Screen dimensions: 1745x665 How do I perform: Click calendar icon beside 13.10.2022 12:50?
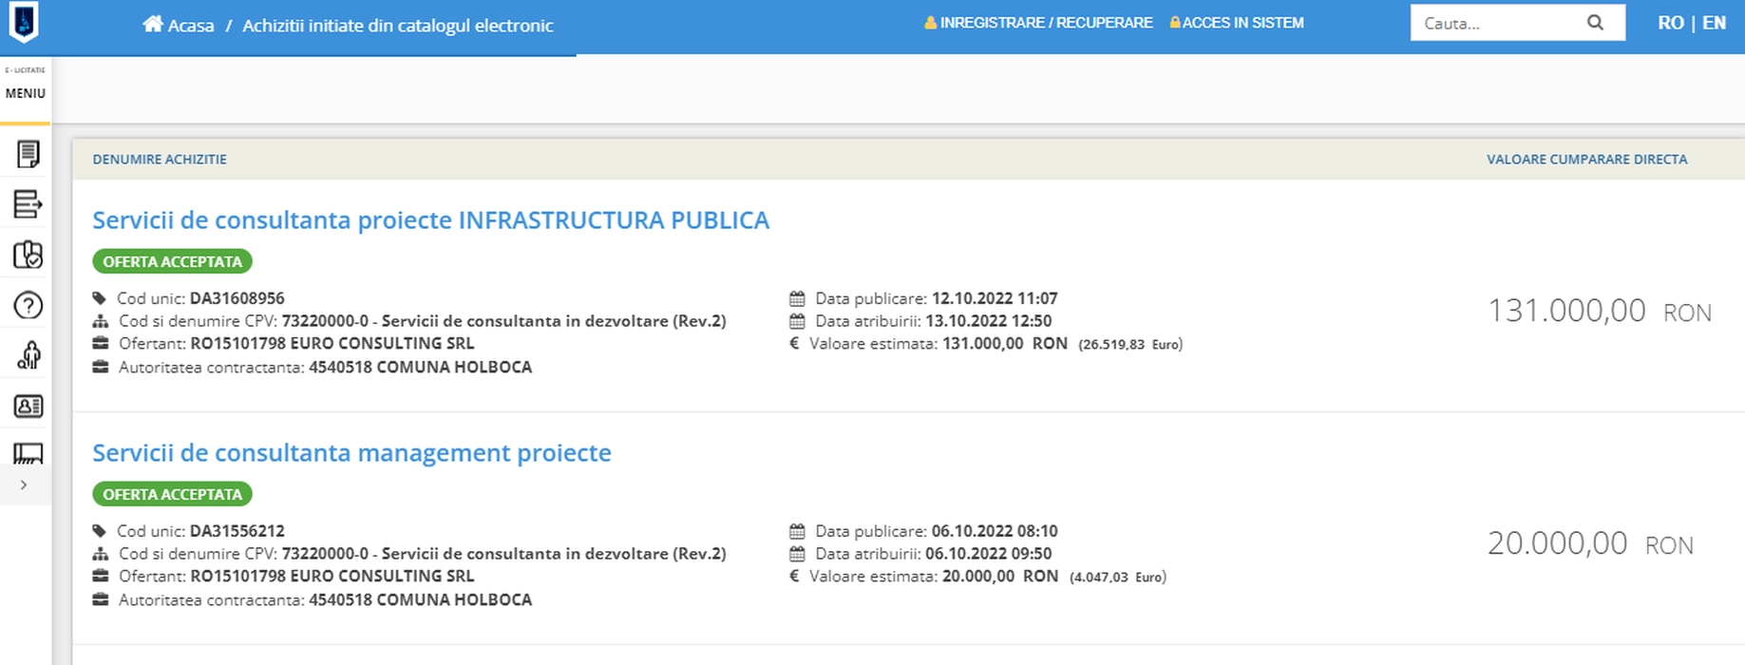[797, 321]
